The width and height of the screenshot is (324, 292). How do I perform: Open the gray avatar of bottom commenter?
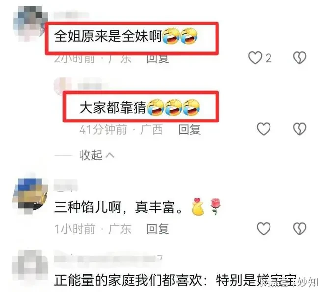point(30,268)
